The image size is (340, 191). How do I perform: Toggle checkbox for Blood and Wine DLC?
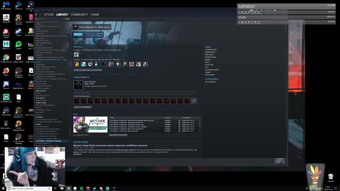pos(179,131)
